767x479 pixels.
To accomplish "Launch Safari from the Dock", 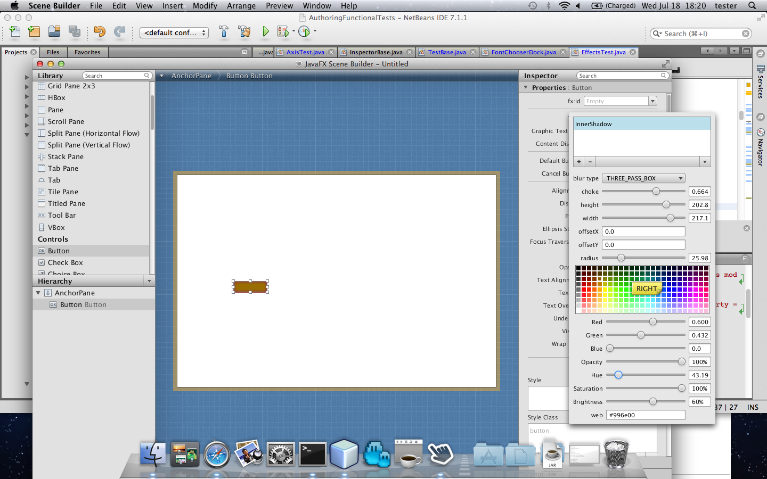I will click(217, 455).
